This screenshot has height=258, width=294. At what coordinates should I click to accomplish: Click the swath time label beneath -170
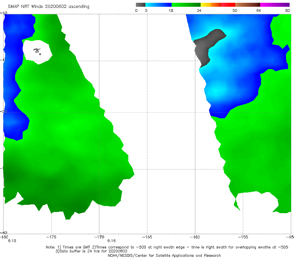[x=111, y=241]
